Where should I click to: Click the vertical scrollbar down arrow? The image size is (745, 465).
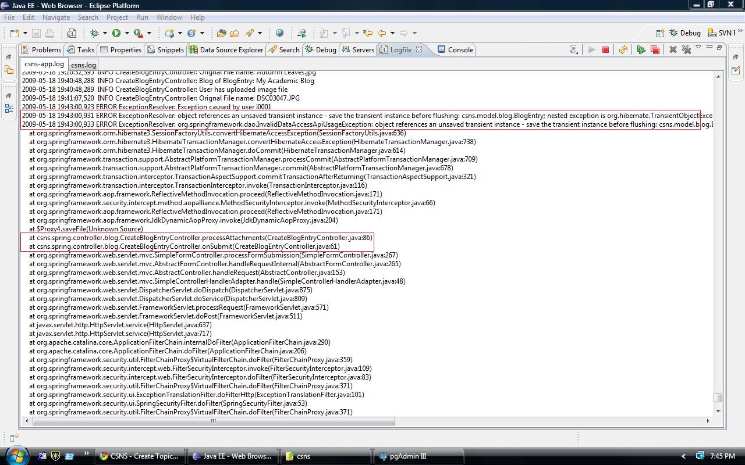[x=718, y=412]
